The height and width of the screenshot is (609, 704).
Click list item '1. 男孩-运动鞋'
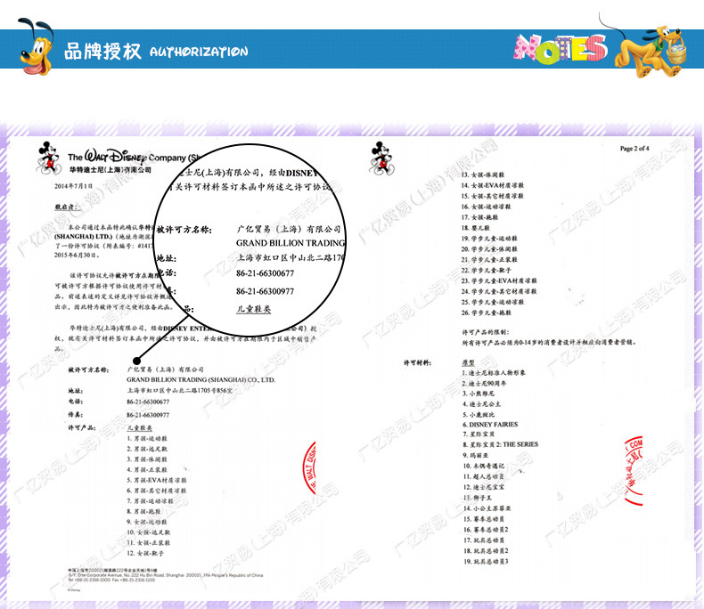(x=146, y=438)
